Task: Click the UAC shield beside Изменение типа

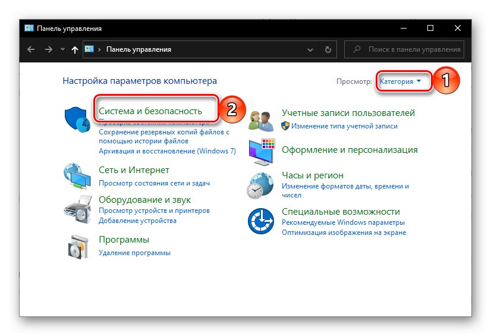Action: click(x=285, y=126)
